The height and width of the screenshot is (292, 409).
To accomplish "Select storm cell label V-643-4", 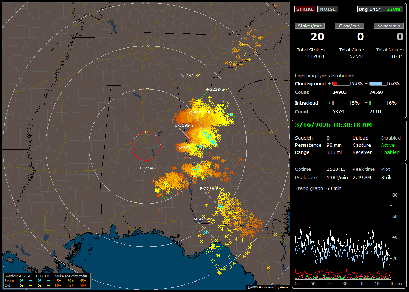I will 190,76.
